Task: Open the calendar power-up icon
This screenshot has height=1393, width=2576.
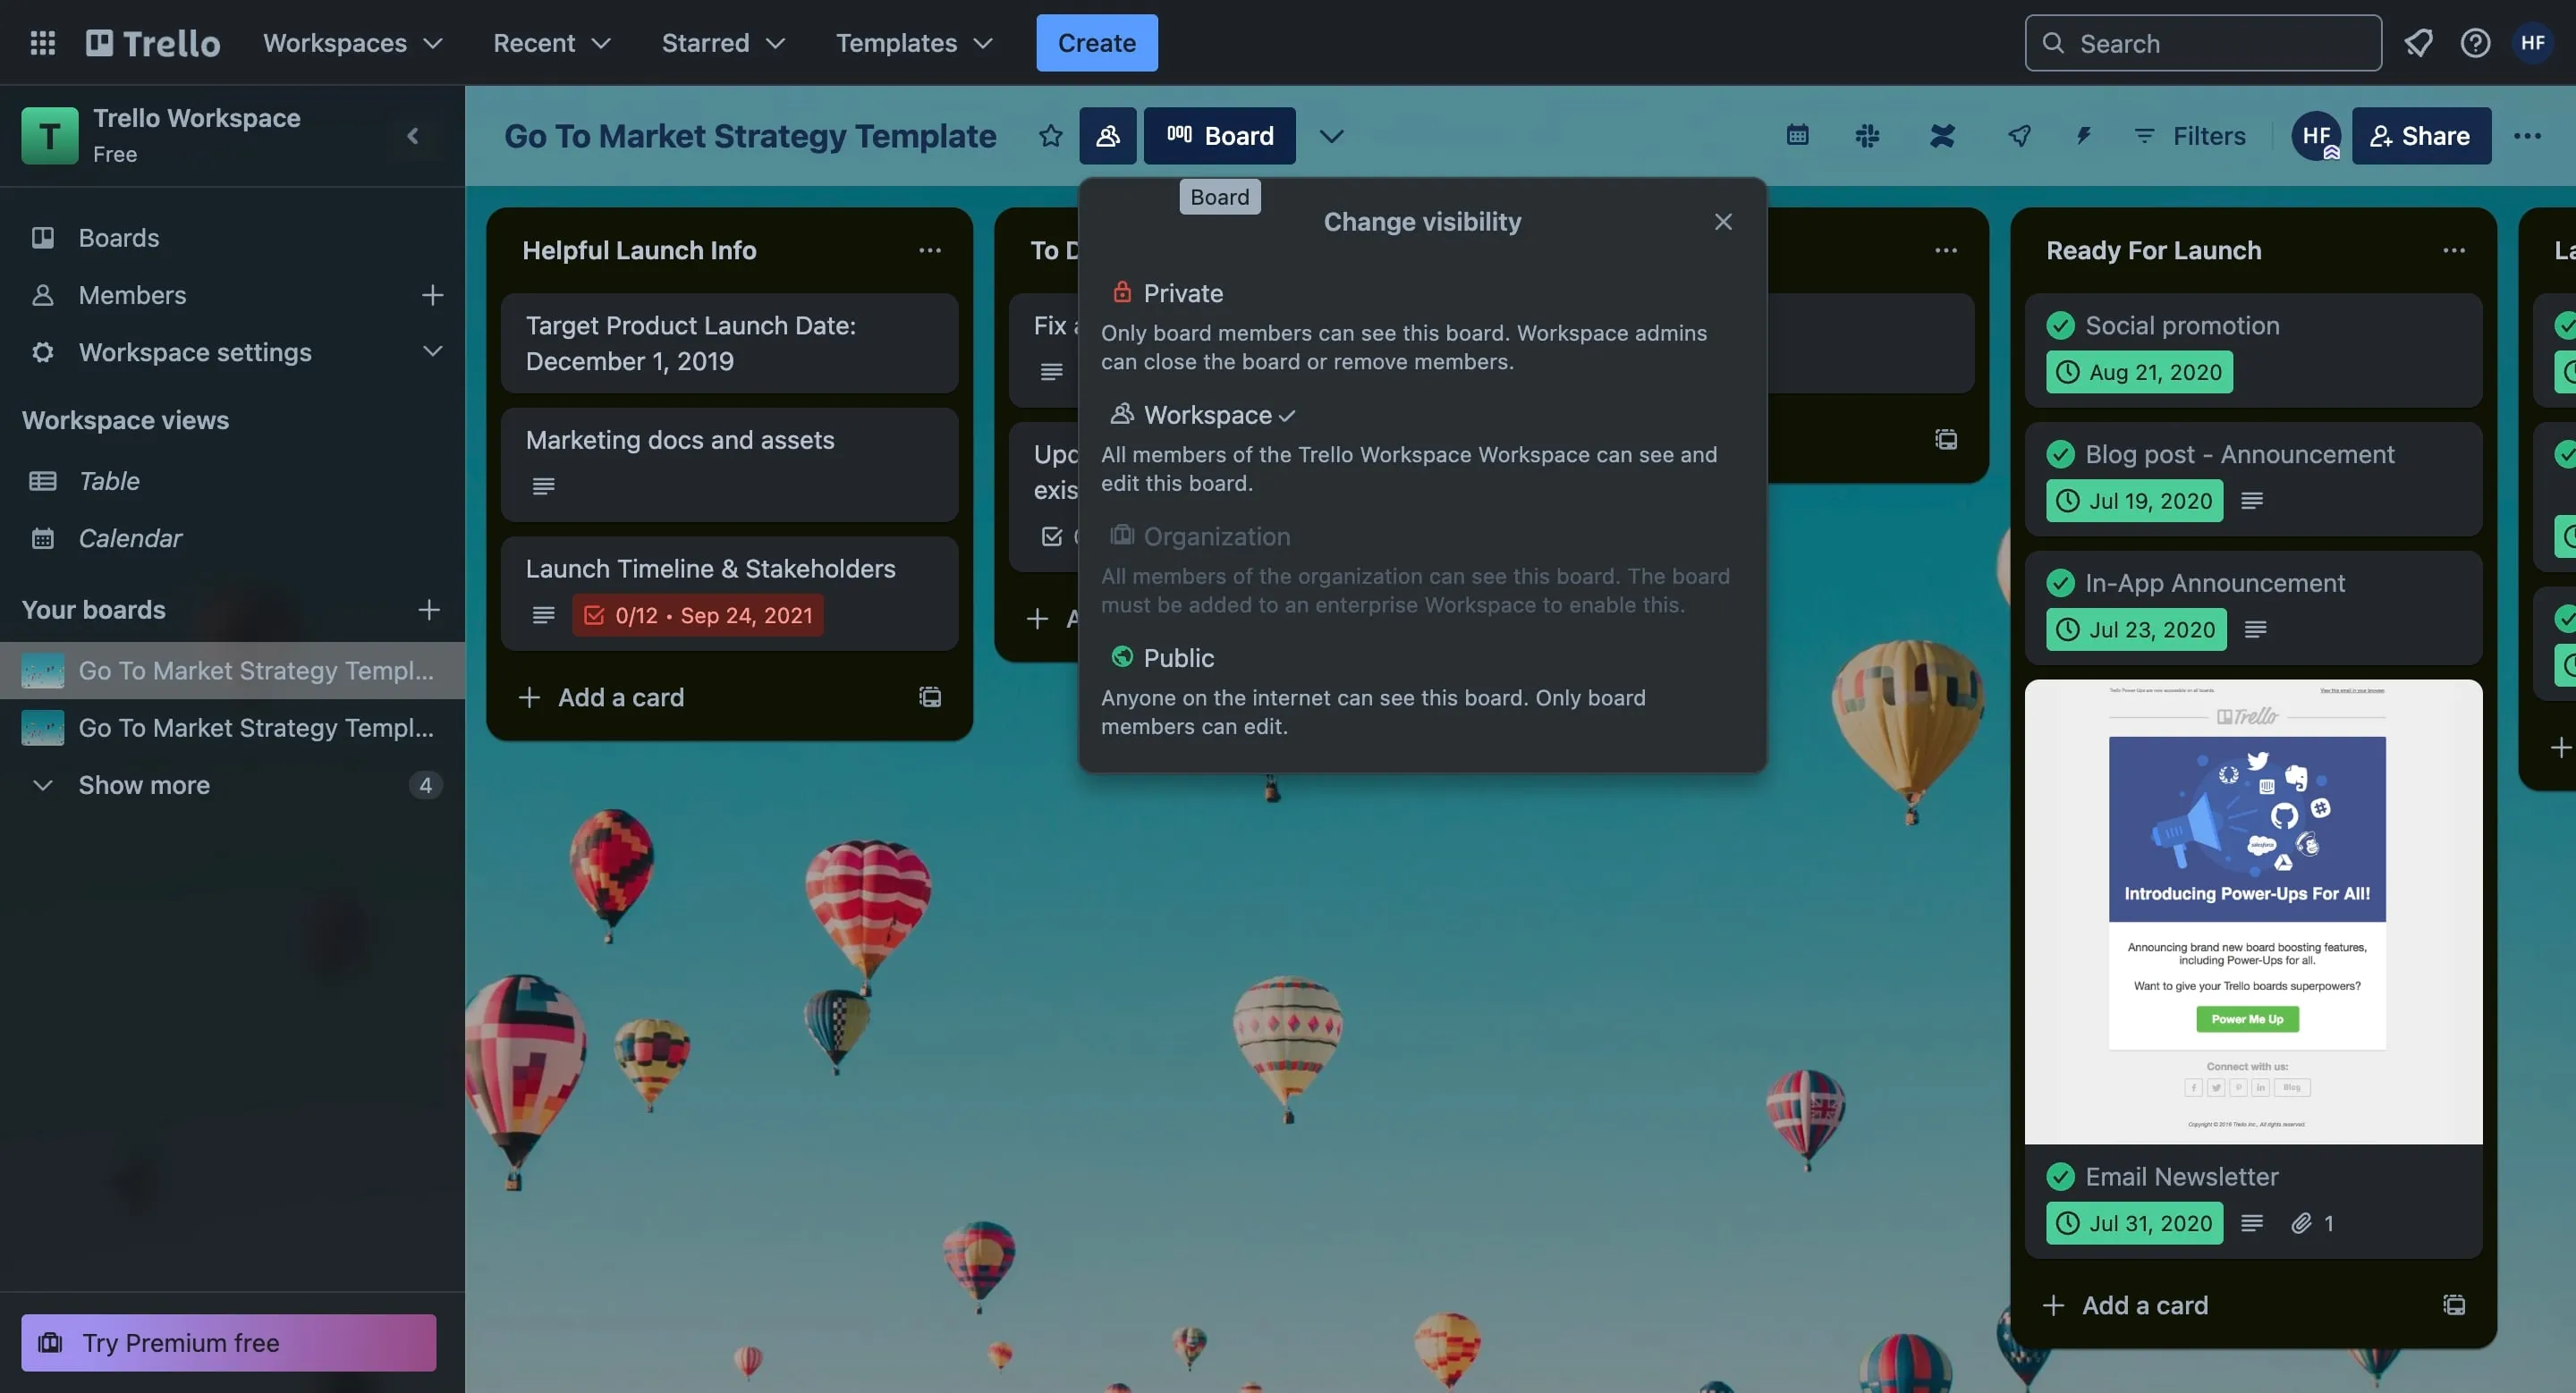Action: pyautogui.click(x=1797, y=135)
